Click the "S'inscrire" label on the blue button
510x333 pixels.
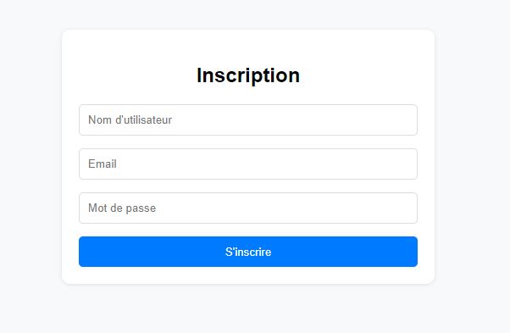248,252
